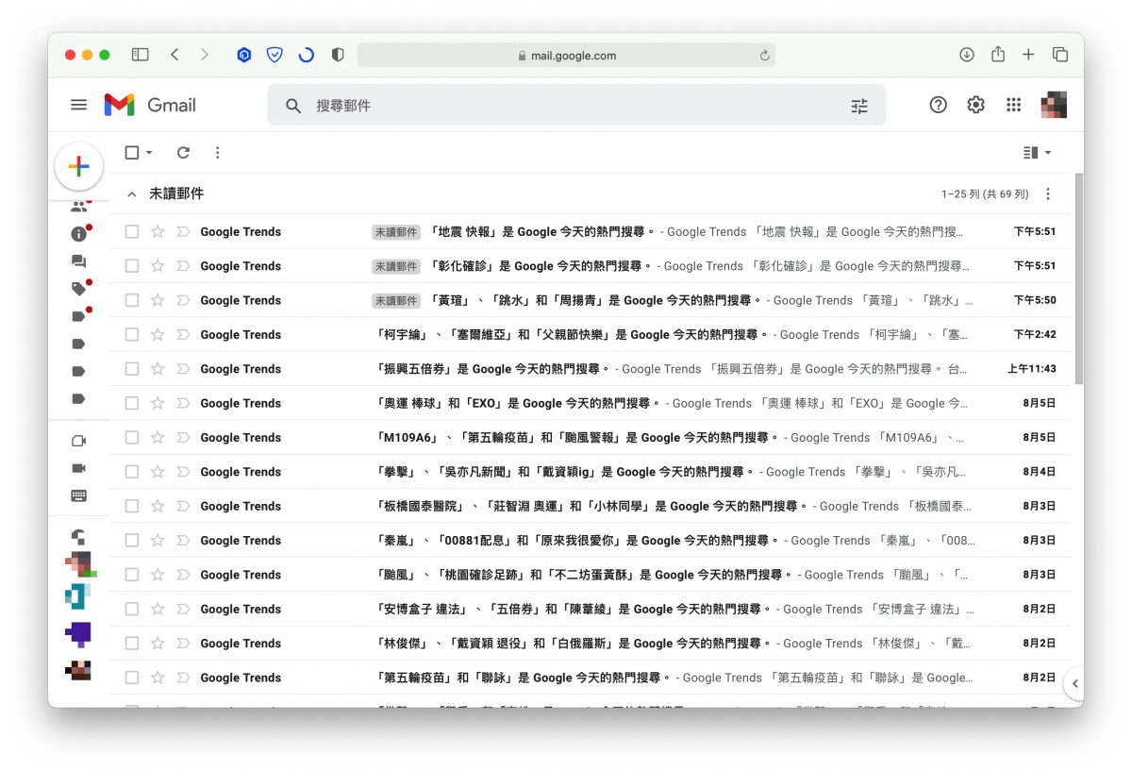Open split pane mode dropdown
This screenshot has width=1132, height=771.
1037,152
